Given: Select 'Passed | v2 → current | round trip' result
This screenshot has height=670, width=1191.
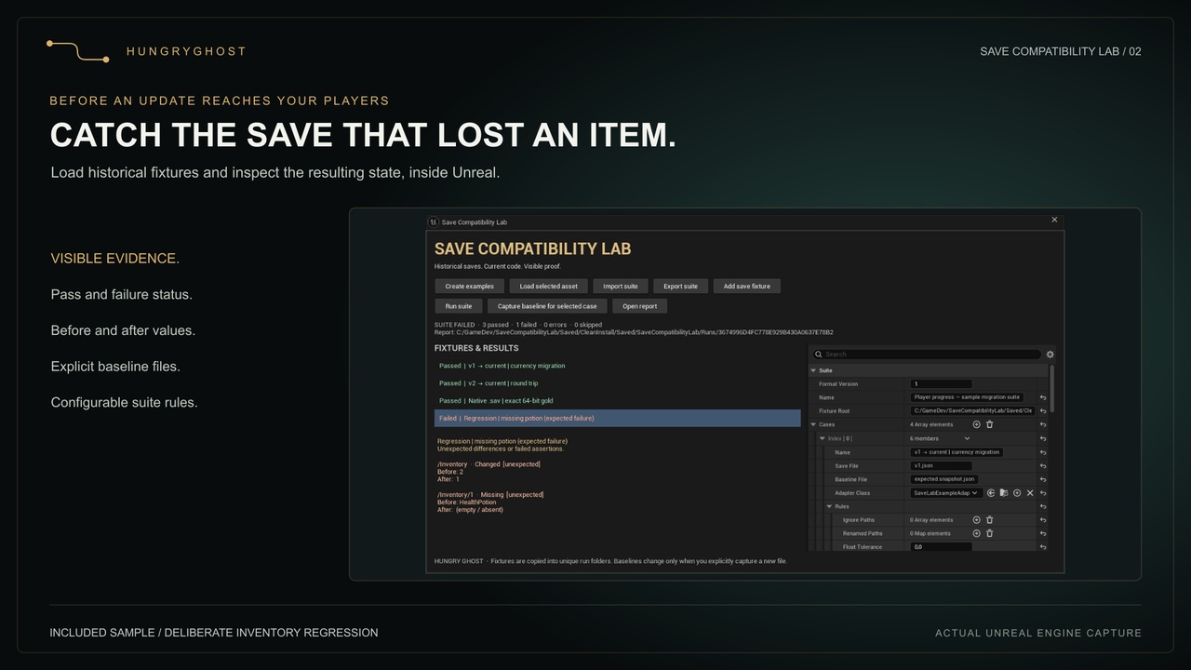Looking at the screenshot, I should [617, 383].
